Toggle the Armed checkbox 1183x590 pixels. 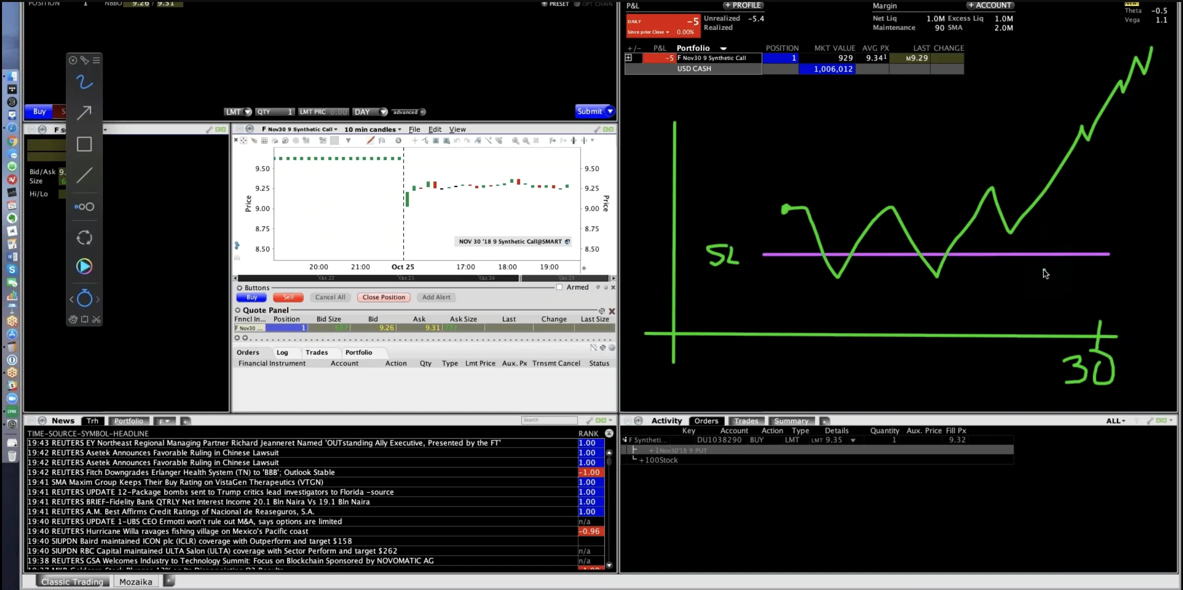coord(559,287)
